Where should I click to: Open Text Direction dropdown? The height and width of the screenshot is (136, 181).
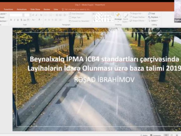click(x=77, y=14)
